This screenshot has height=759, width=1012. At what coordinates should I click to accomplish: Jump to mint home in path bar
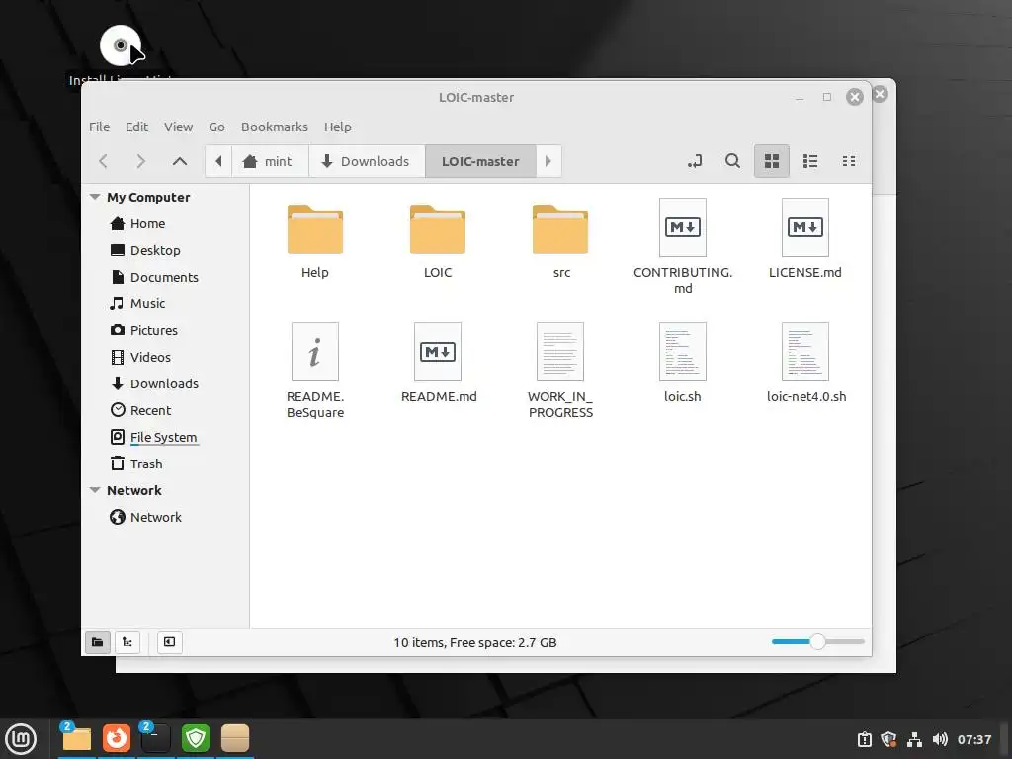pyautogui.click(x=268, y=161)
